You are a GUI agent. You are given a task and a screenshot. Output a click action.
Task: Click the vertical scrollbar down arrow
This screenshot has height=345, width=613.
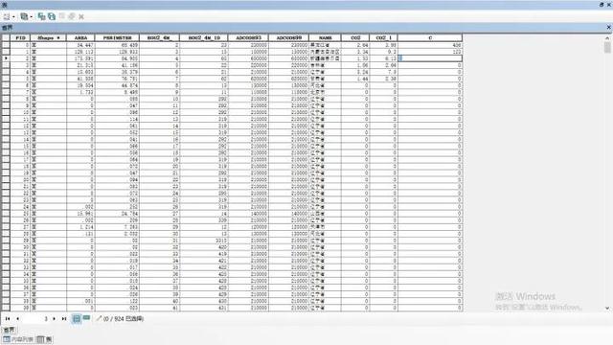[607, 309]
